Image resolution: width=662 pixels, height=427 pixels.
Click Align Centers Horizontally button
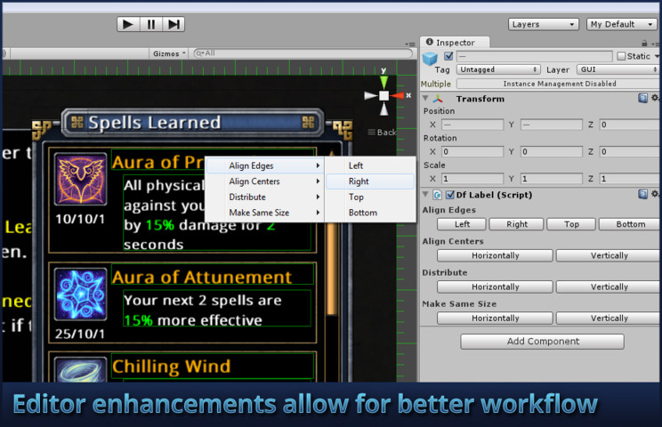click(x=495, y=255)
